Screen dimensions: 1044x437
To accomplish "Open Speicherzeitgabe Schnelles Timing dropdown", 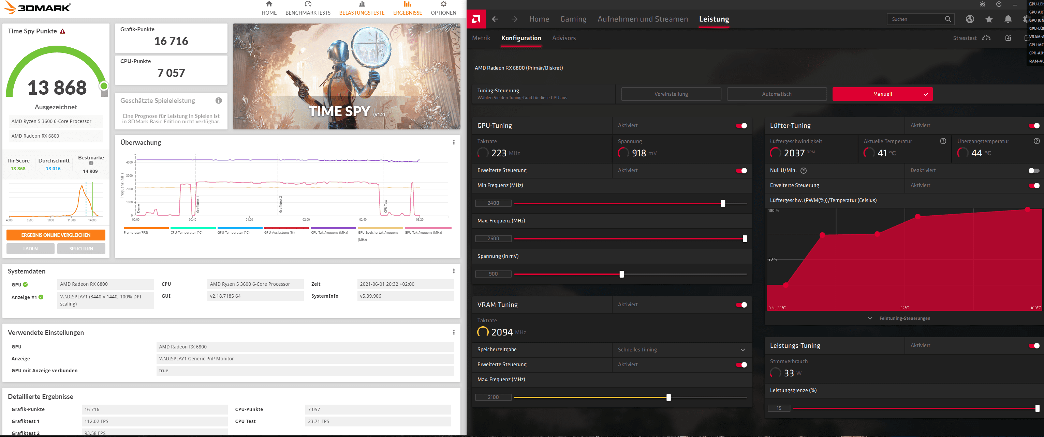I will pyautogui.click(x=682, y=349).
